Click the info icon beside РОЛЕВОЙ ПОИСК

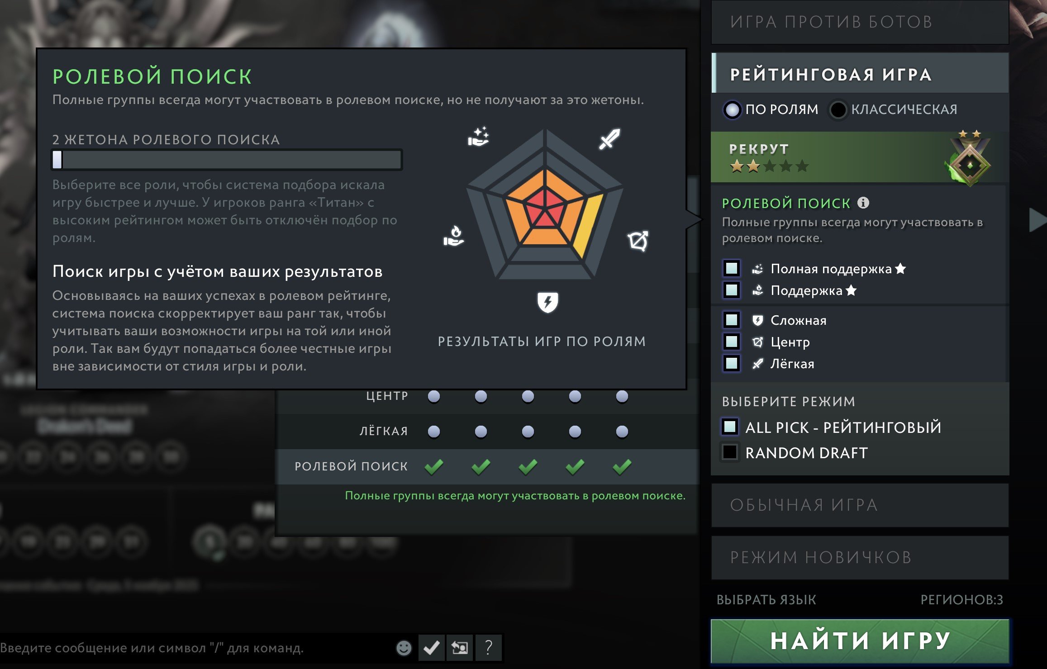[x=863, y=203]
